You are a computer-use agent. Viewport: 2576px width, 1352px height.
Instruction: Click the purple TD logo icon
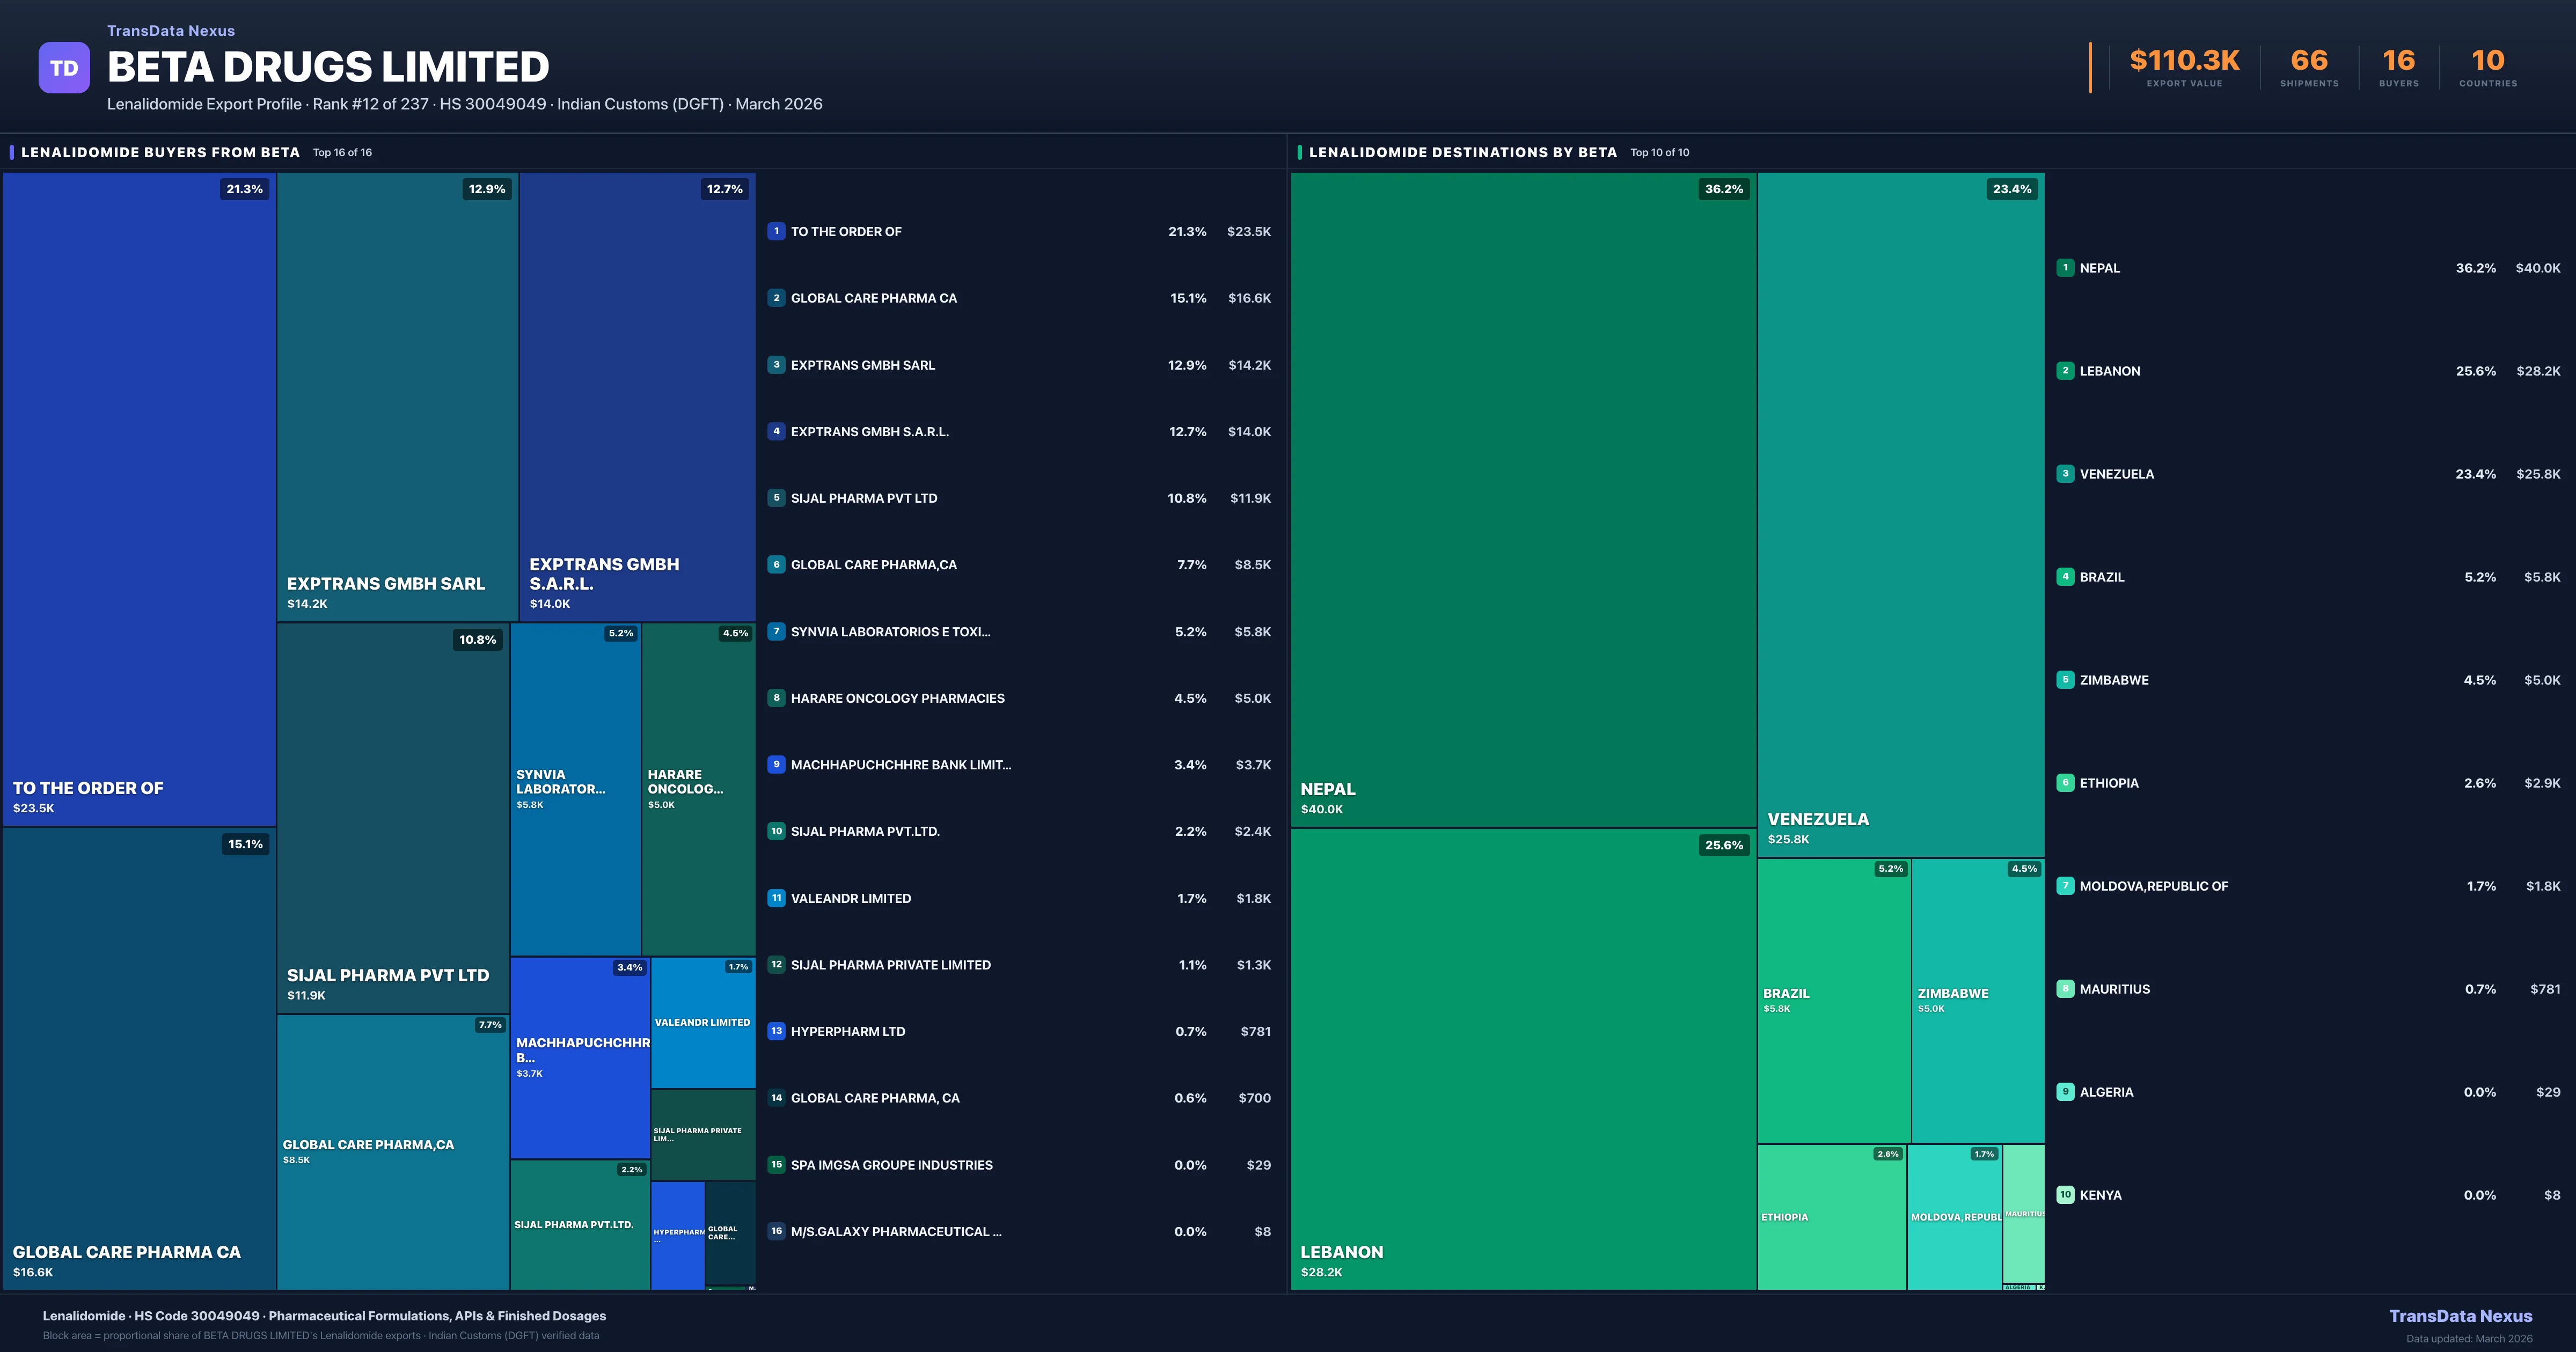coord(64,68)
